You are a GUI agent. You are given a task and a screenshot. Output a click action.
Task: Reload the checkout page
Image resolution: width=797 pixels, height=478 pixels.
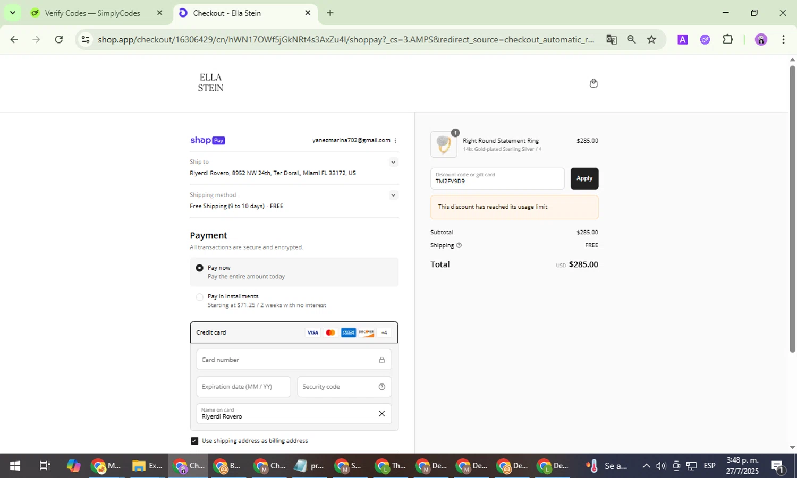(x=59, y=39)
